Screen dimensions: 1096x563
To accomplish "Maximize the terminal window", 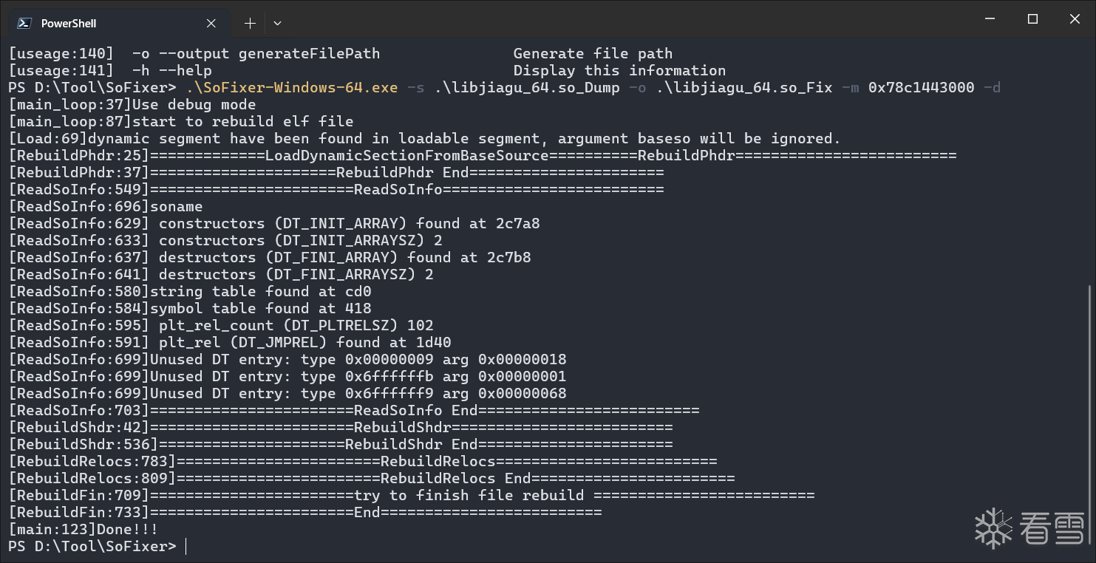I will point(1033,19).
